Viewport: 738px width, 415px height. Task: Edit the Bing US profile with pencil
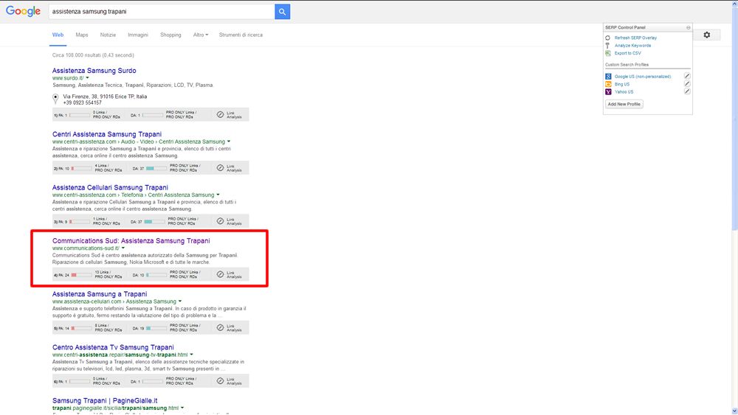point(687,83)
